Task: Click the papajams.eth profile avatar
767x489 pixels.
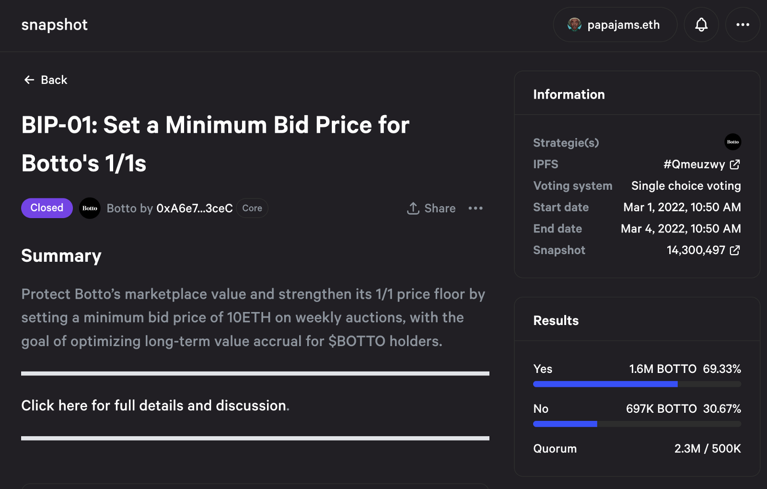Action: [x=574, y=24]
